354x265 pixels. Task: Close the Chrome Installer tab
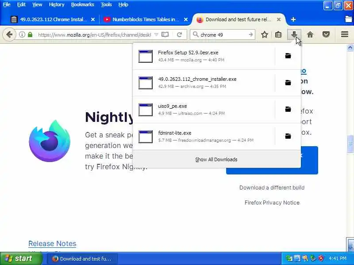(93, 19)
